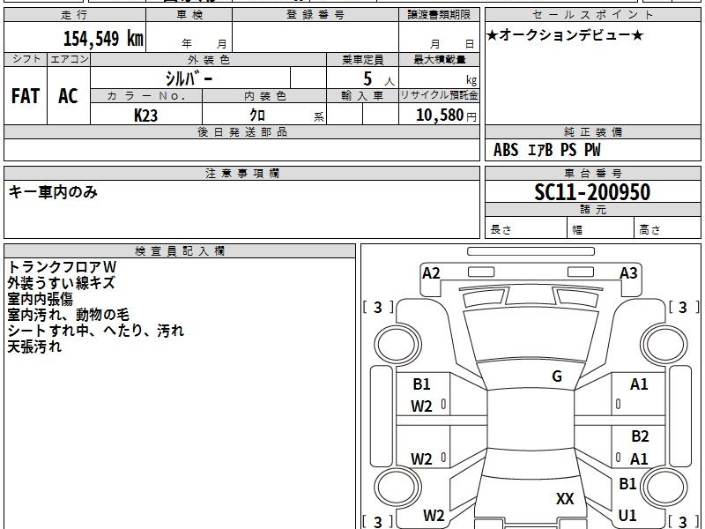Click the 注意事項欄 header bar

241,174
